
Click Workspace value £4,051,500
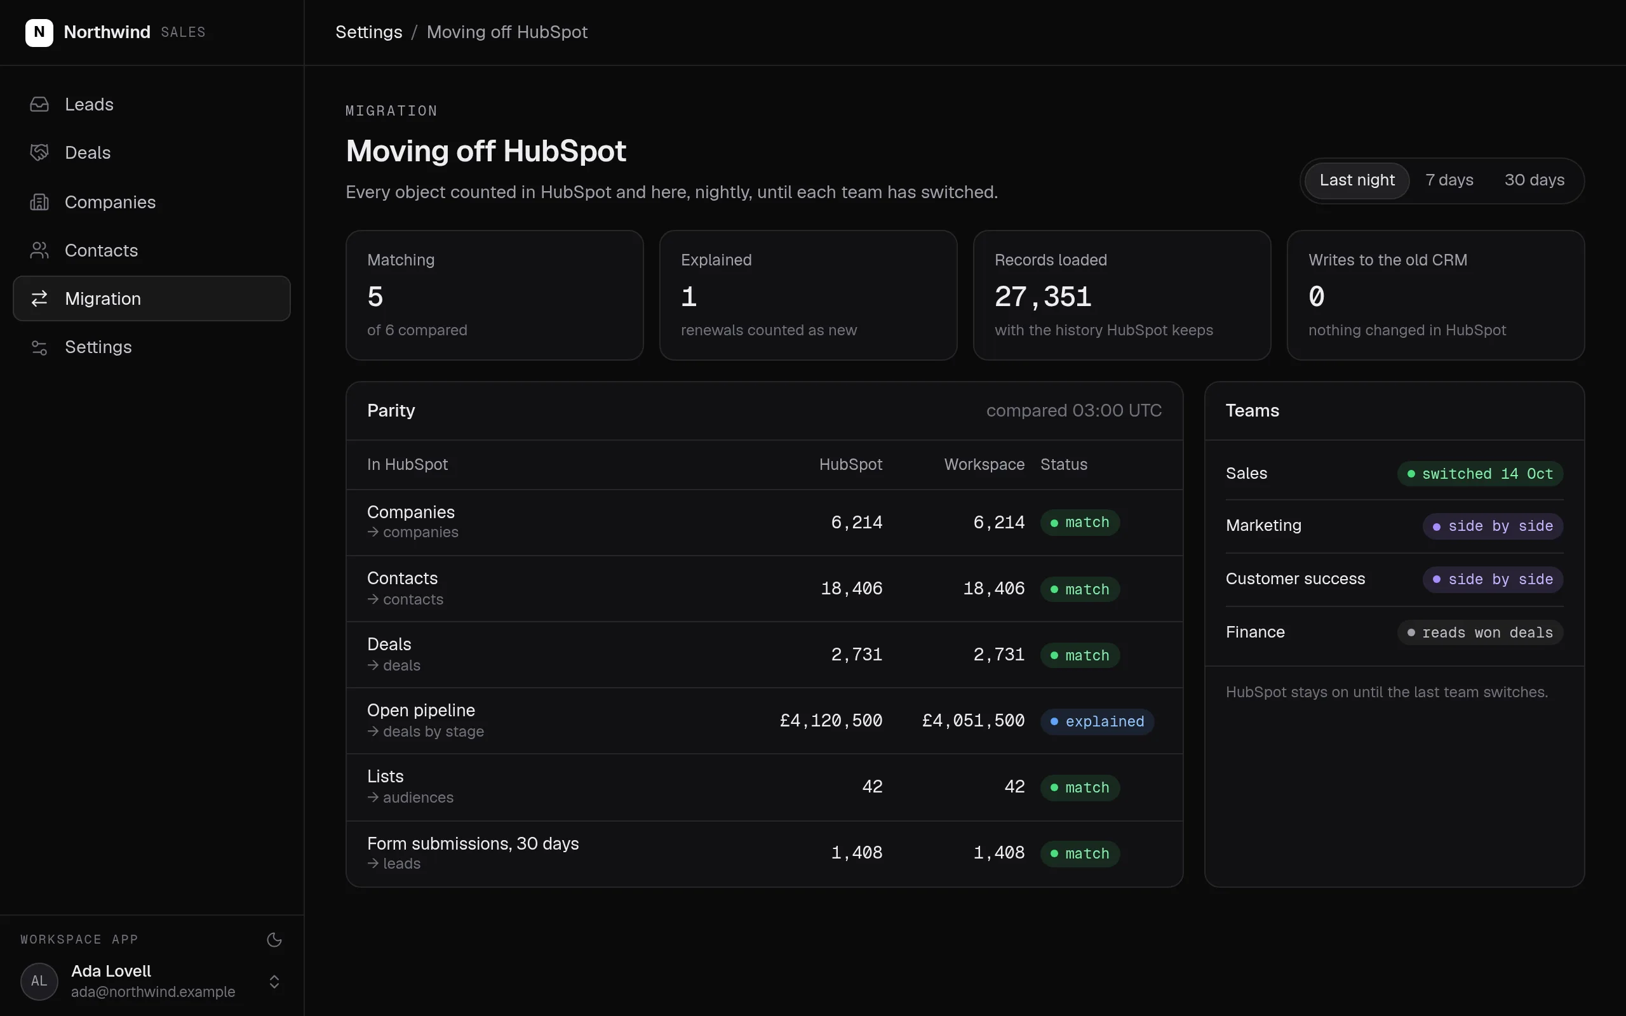[973, 720]
